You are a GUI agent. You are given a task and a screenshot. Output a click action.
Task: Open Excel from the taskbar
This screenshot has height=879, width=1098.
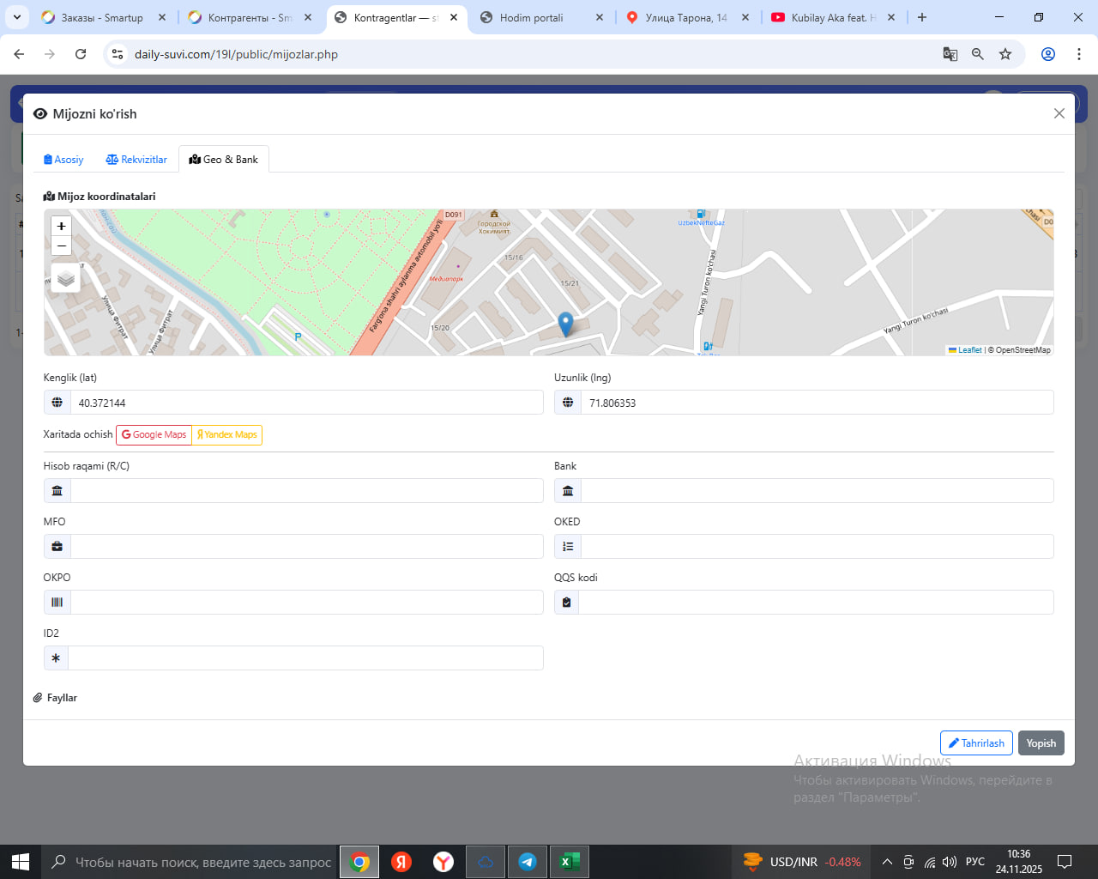[x=569, y=862]
